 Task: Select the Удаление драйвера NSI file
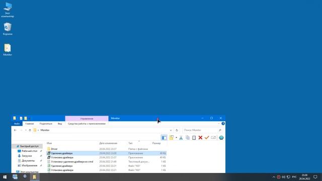[106, 166]
